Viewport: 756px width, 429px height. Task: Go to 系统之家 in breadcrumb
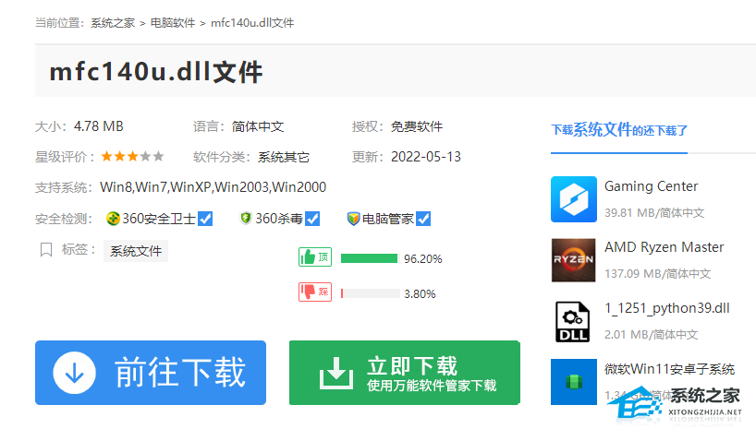pos(111,22)
